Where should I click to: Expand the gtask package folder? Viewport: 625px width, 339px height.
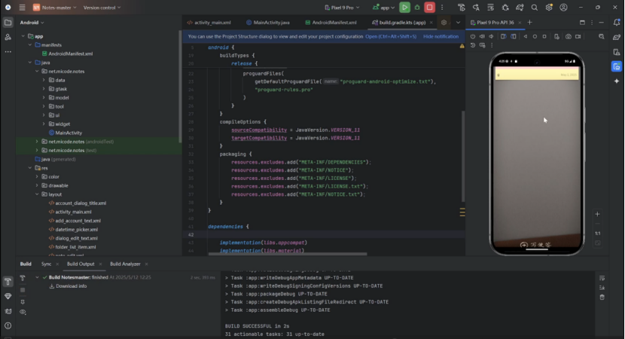pos(44,89)
